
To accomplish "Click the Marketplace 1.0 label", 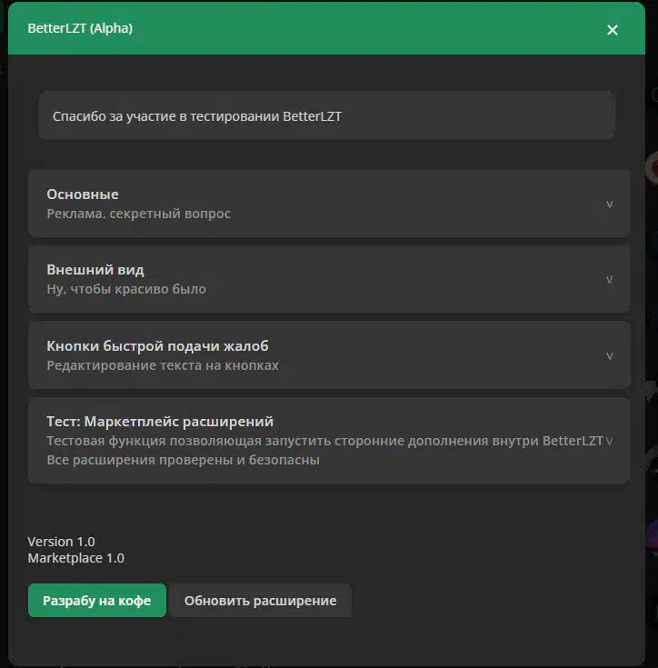I will (75, 558).
